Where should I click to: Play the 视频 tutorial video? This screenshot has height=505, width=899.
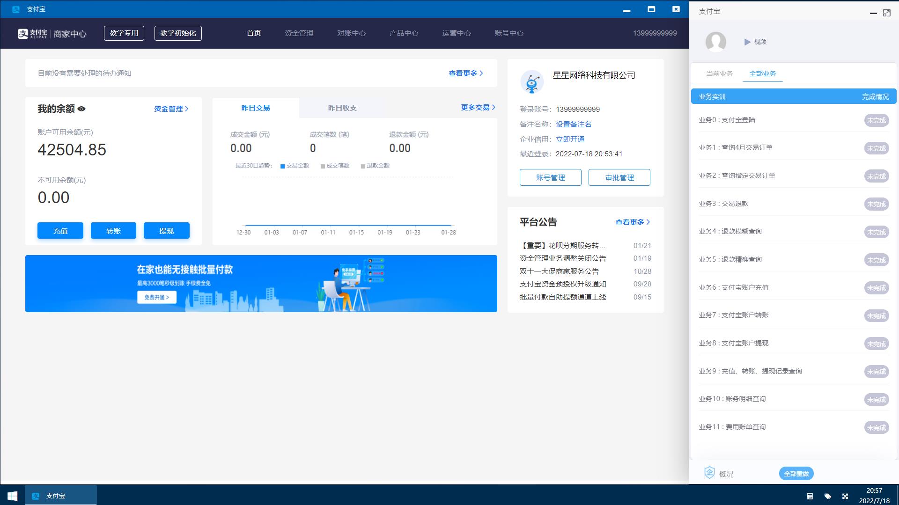755,42
